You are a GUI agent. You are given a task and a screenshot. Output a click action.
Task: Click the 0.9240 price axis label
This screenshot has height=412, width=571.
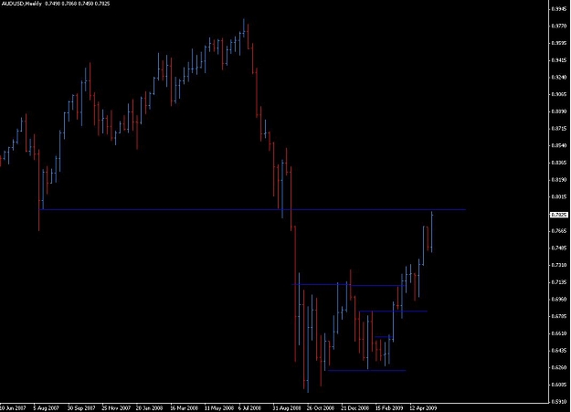point(559,78)
